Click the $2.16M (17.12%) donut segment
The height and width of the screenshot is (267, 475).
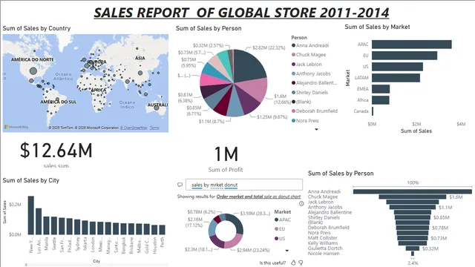212,228
